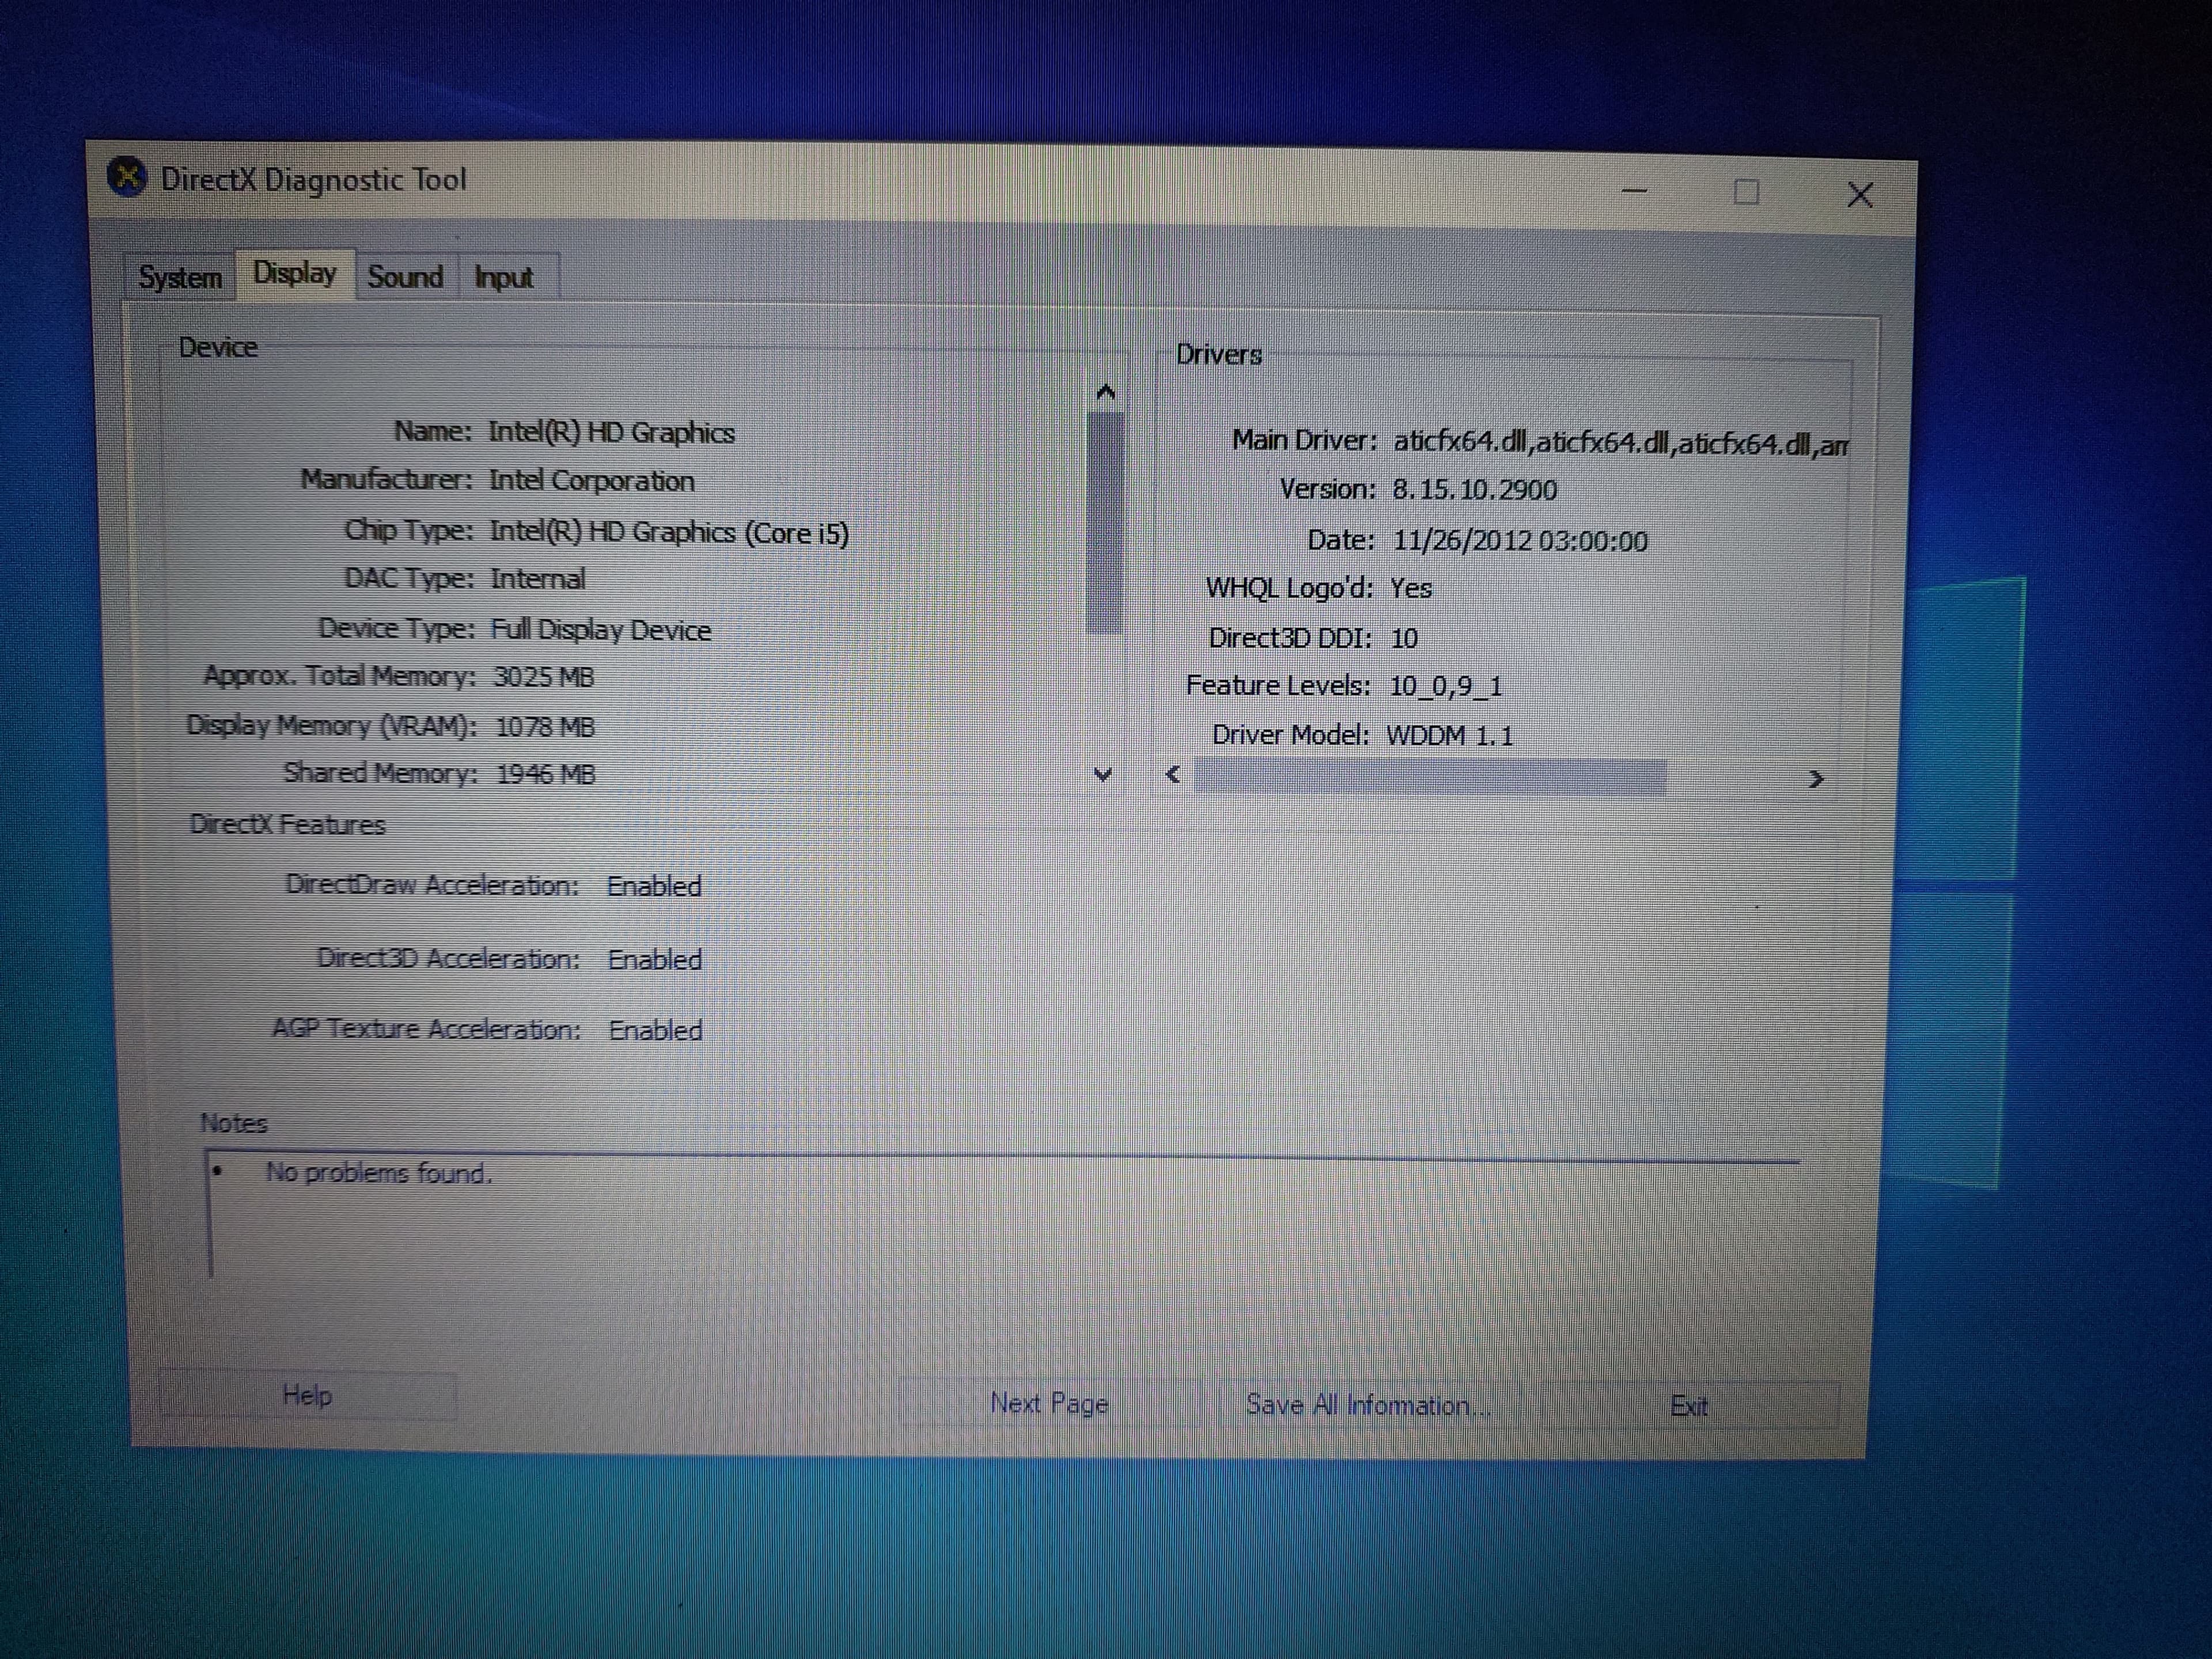2212x1659 pixels.
Task: Click Drivers list scroll left arrow
Action: click(x=1174, y=774)
